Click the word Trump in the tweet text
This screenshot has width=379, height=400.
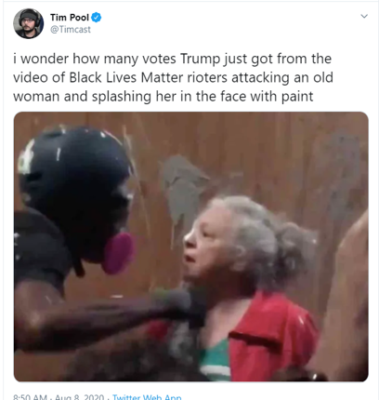pyautogui.click(x=200, y=59)
